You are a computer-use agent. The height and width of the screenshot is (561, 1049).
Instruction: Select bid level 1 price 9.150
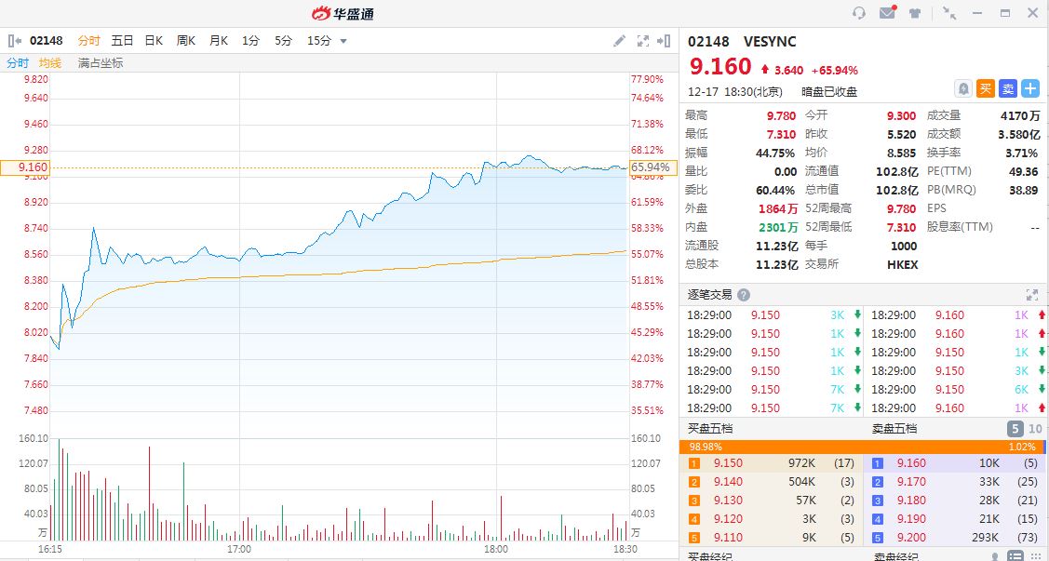(728, 463)
